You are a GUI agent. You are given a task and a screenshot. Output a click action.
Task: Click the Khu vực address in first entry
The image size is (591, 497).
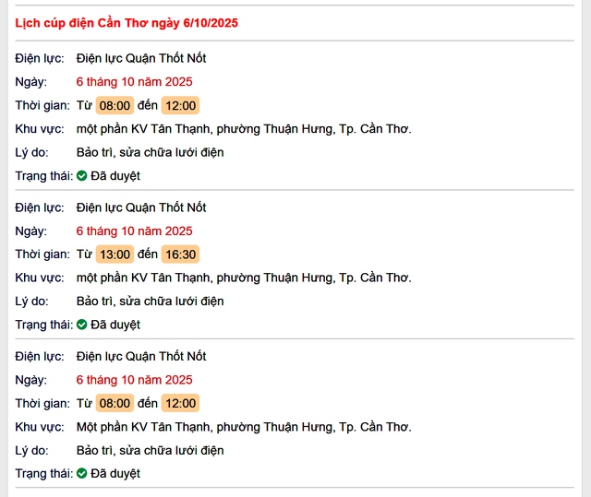[244, 129]
